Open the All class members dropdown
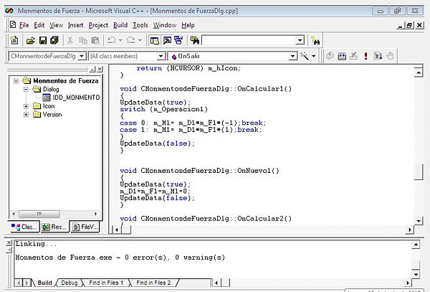Image resolution: width=430 pixels, height=292 pixels. coord(161,56)
